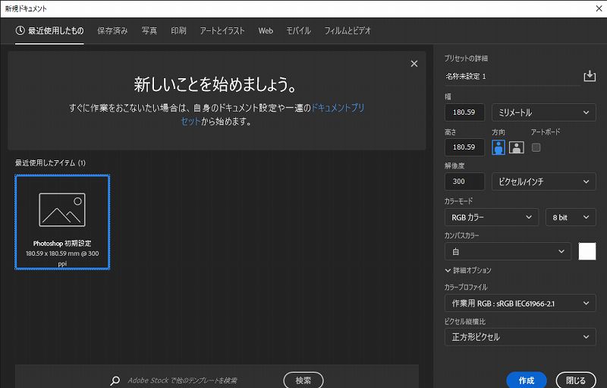This screenshot has height=388, width=607.
Task: Select portrait orientation icon
Action: 498,147
